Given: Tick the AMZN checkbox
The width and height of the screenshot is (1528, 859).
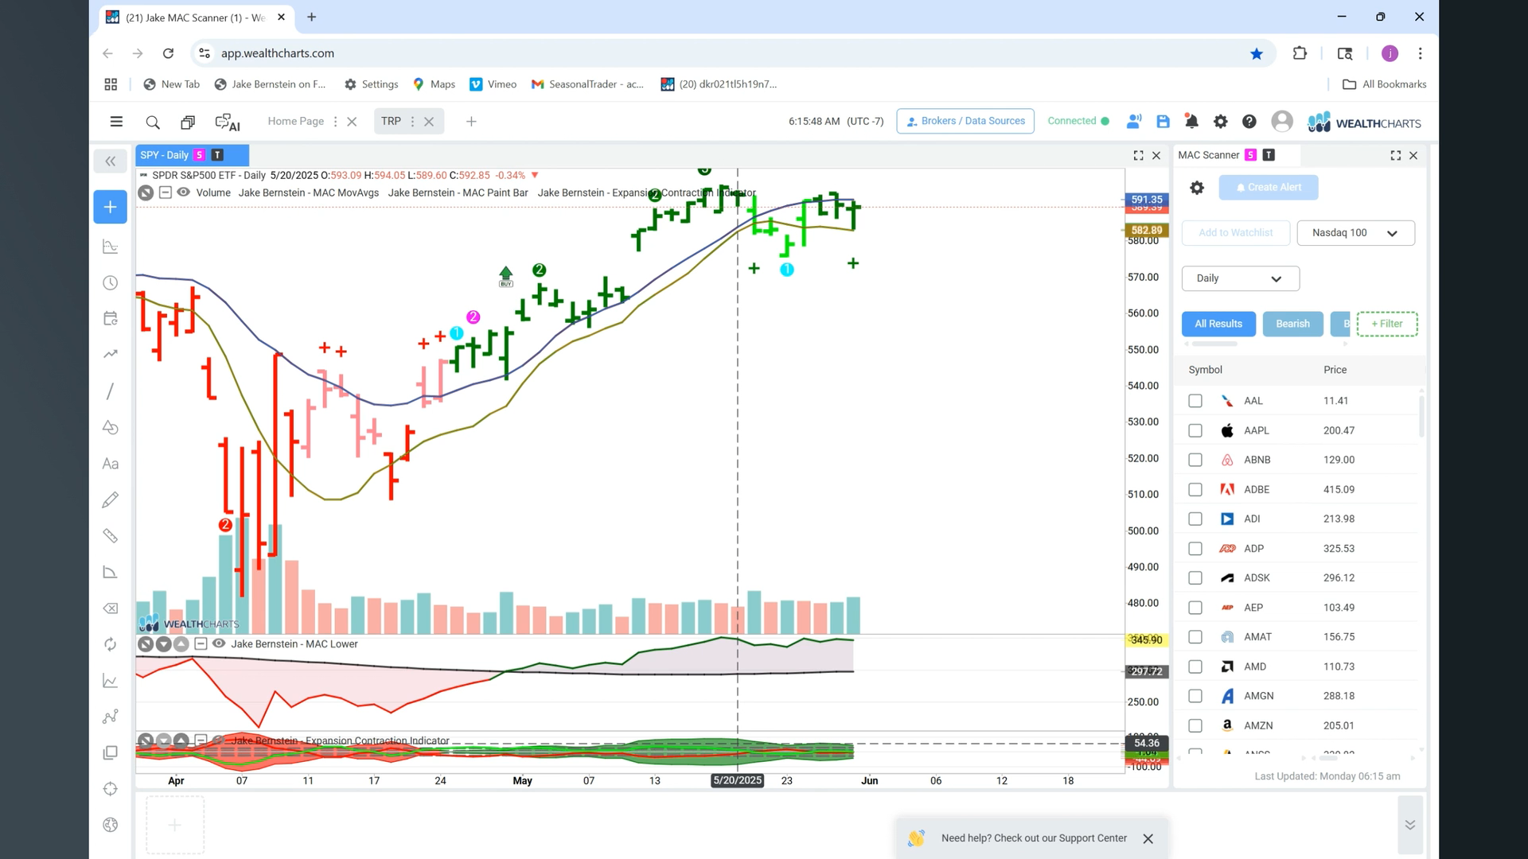Looking at the screenshot, I should coord(1195,725).
